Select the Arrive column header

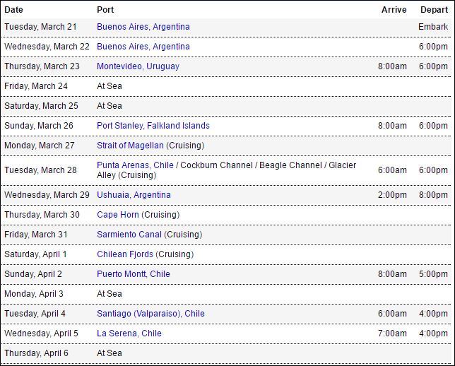click(x=394, y=10)
